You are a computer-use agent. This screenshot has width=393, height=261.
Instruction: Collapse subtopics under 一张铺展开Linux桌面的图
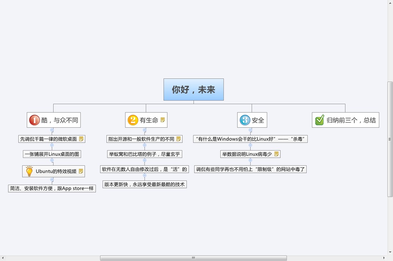[52, 160]
